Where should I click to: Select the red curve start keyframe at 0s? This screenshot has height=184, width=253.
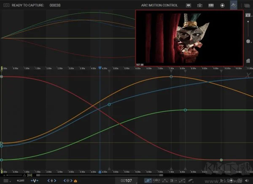tap(1, 76)
